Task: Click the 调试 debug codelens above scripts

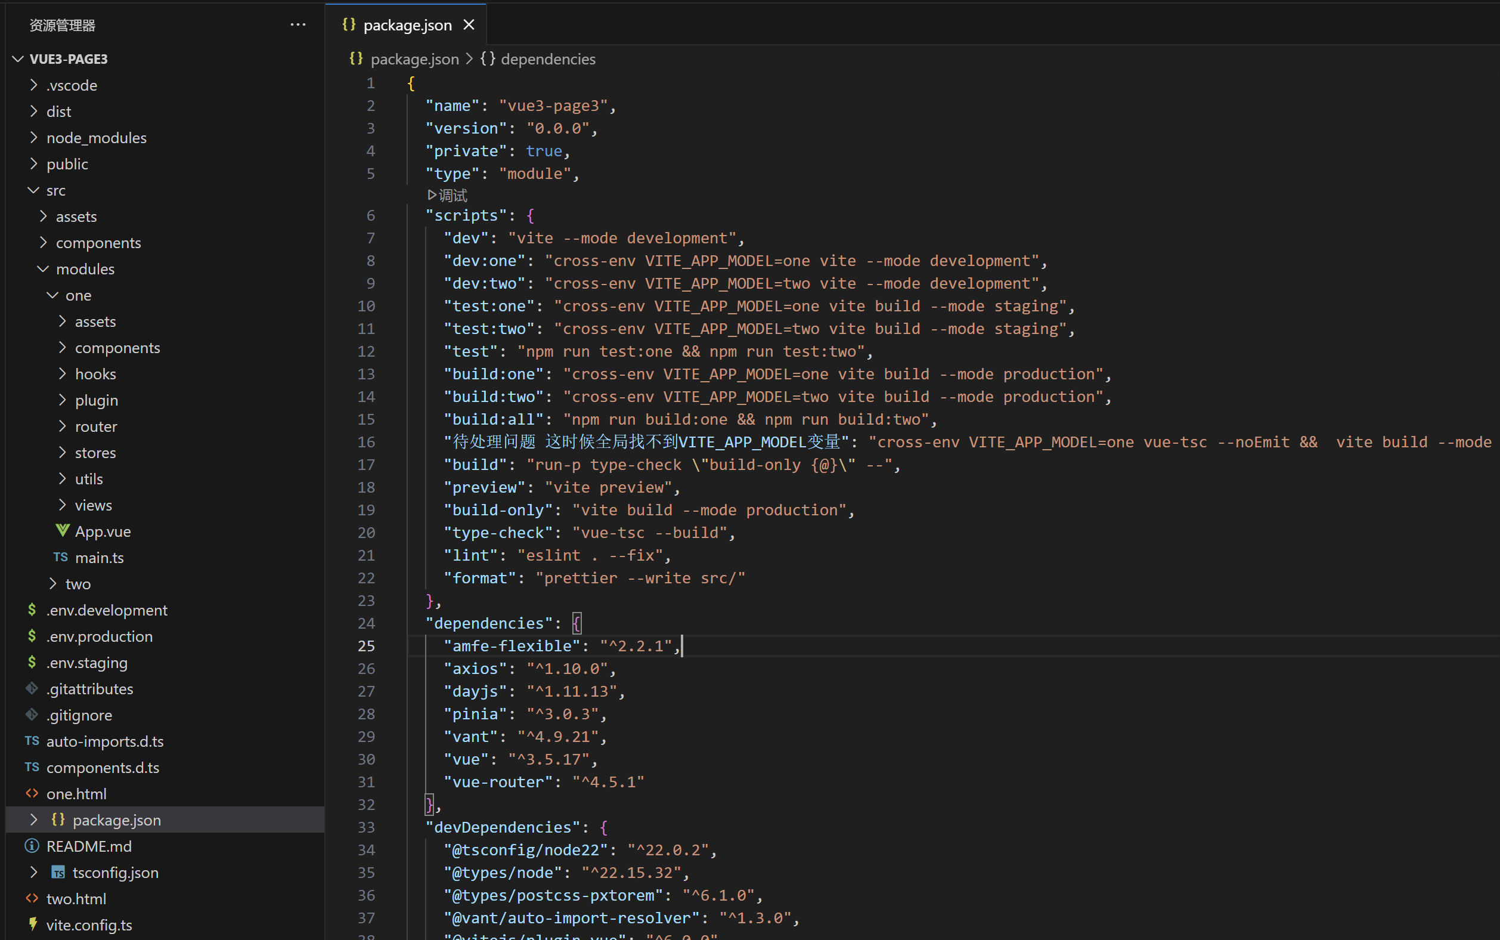Action: (x=448, y=196)
